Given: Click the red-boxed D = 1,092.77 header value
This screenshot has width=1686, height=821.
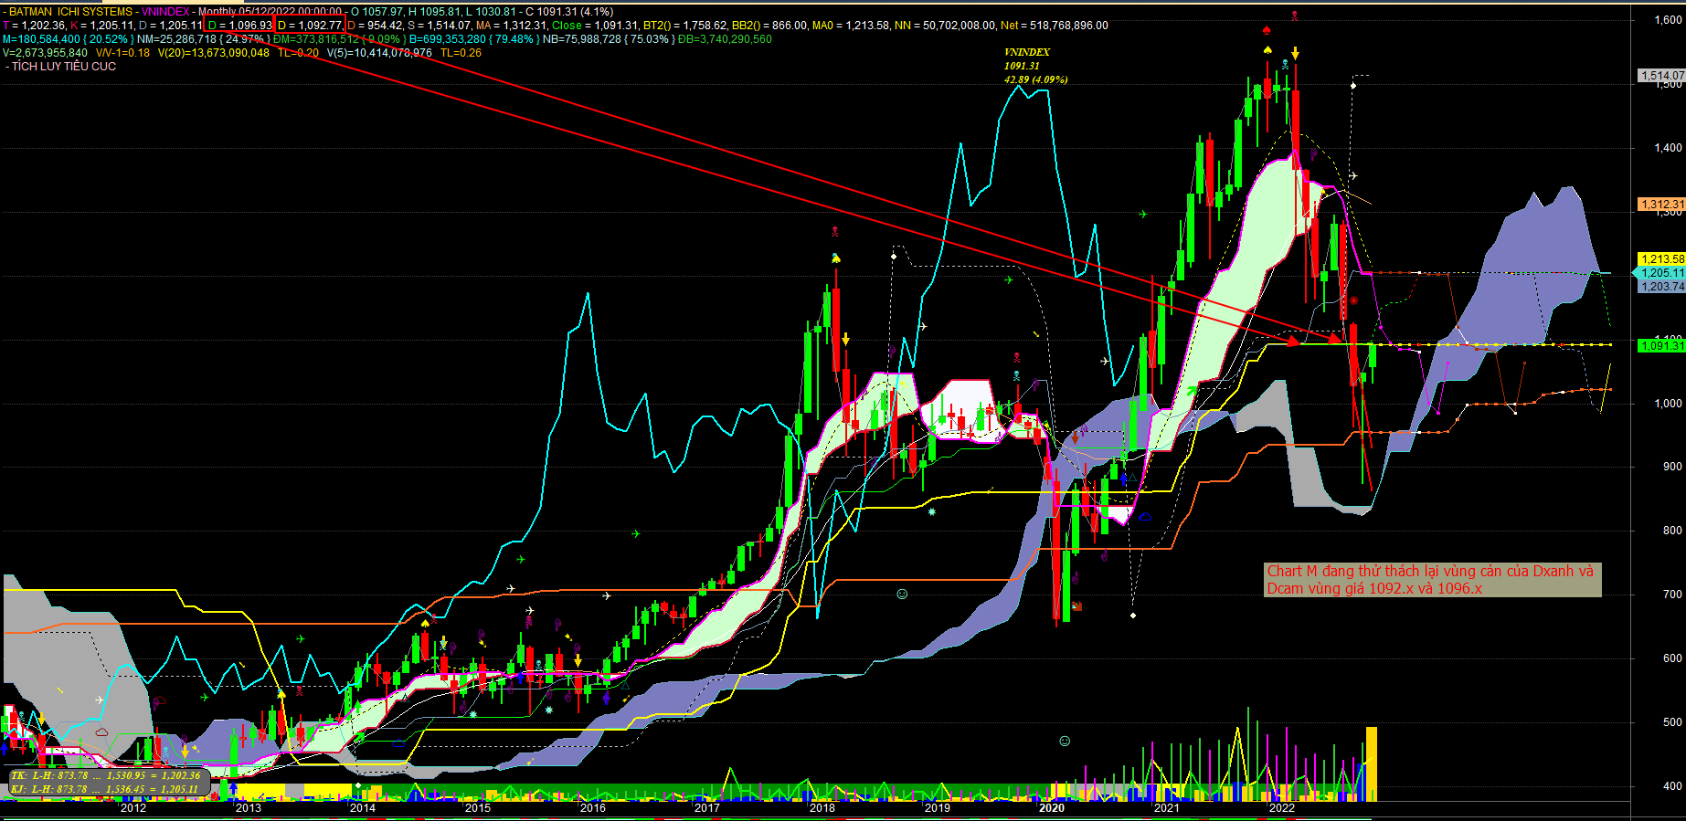Looking at the screenshot, I should tap(309, 25).
